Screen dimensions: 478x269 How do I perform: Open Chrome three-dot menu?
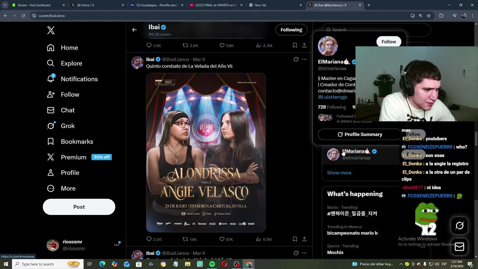tap(473, 16)
